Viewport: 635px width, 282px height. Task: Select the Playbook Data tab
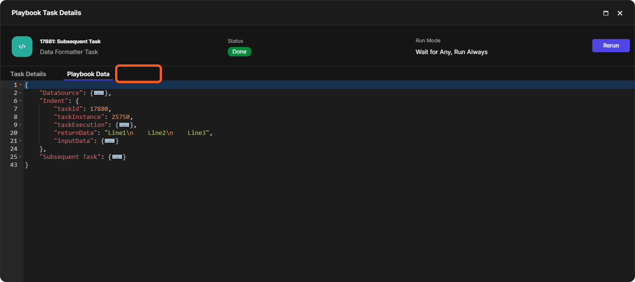pos(88,74)
